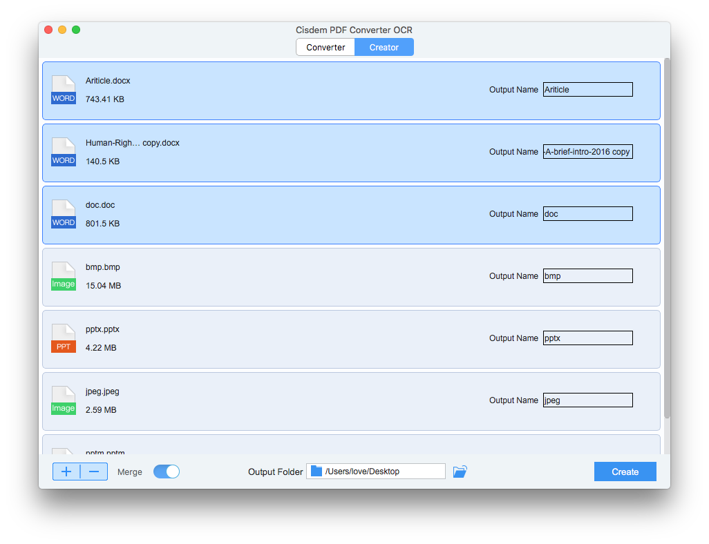The image size is (709, 544).
Task: Select the Ariticle.docx file name
Action: (108, 81)
